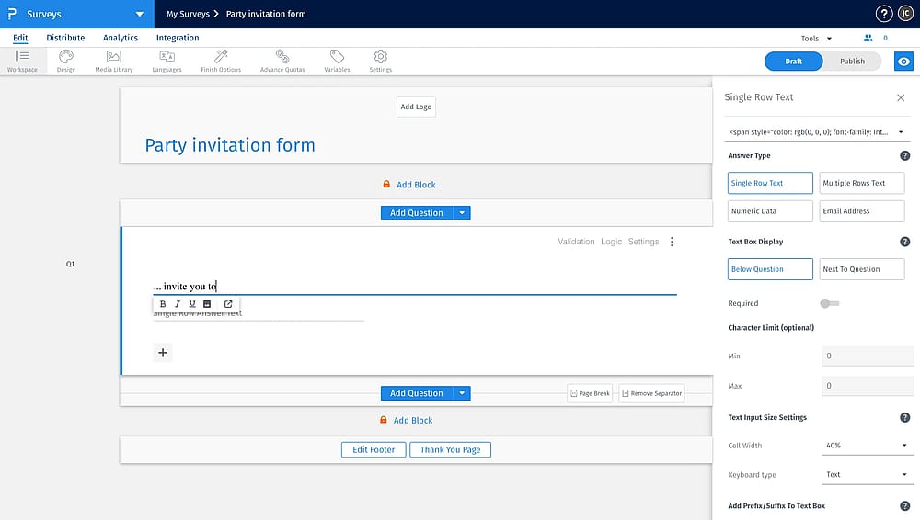The image size is (920, 520).
Task: Open the three-dot question options menu
Action: pos(672,242)
